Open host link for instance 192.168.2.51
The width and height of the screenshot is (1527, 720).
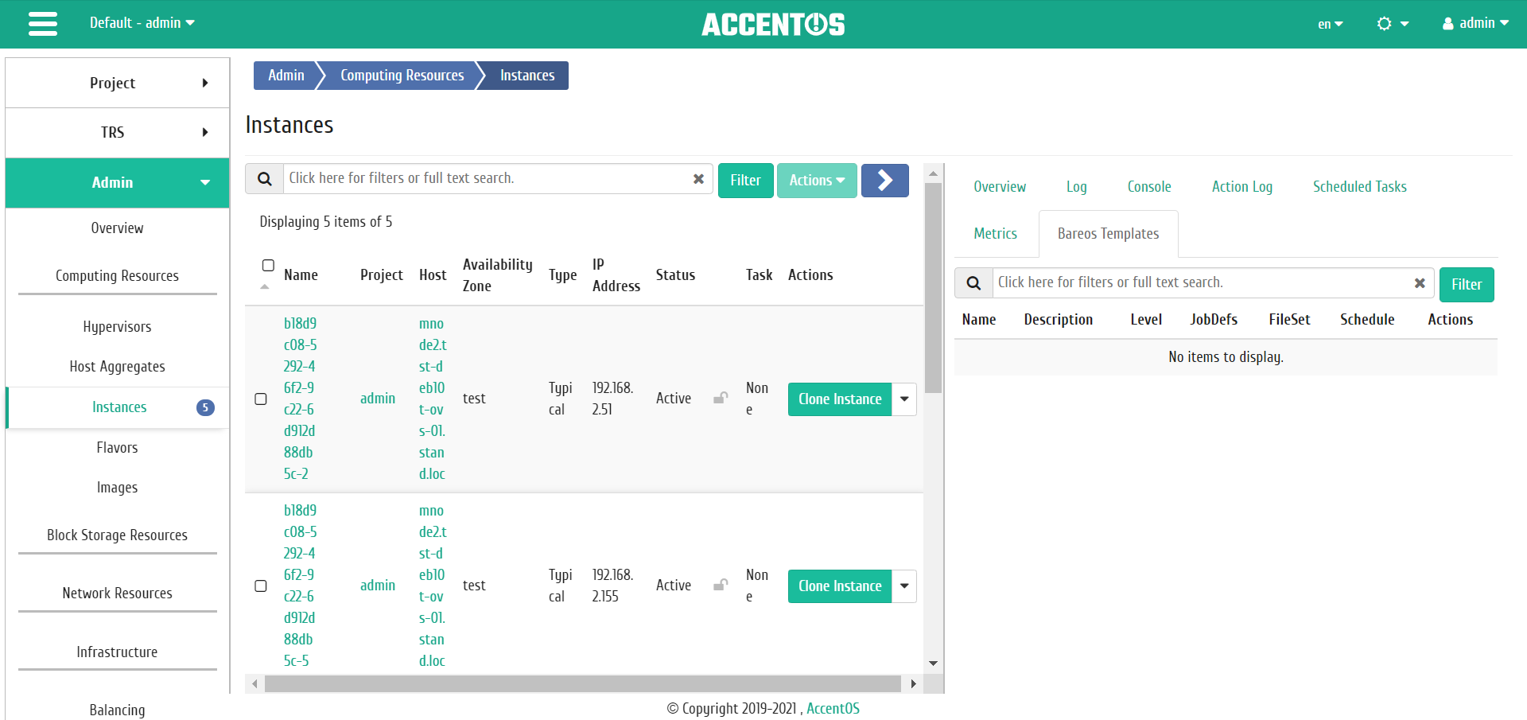[x=433, y=399]
